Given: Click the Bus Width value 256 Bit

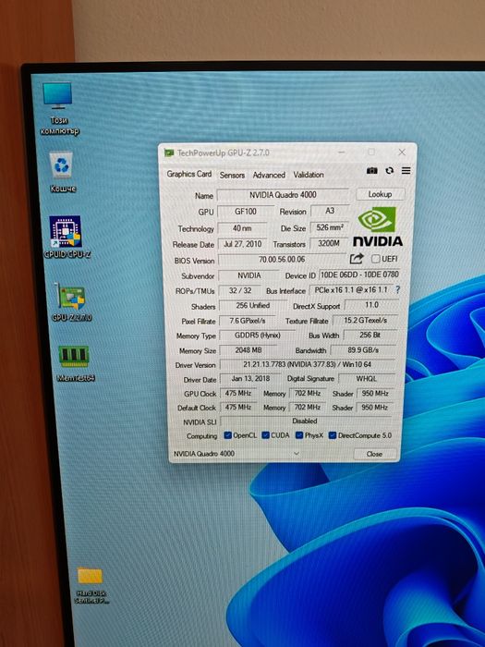Looking at the screenshot, I should click(x=370, y=335).
